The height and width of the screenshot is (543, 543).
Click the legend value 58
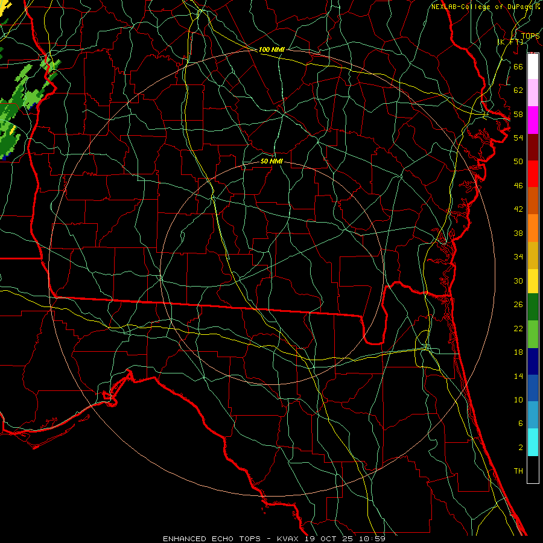click(518, 114)
